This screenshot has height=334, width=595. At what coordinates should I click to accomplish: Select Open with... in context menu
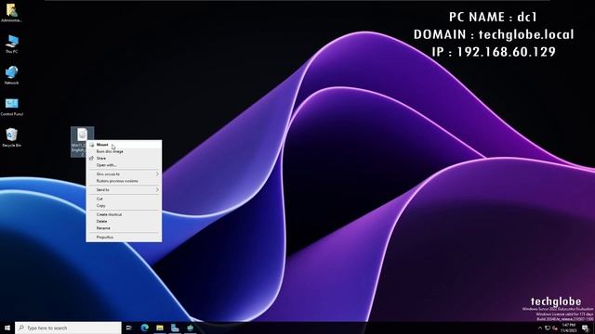124,165
